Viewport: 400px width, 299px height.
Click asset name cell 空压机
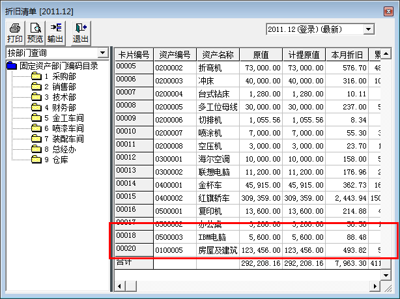click(x=218, y=146)
